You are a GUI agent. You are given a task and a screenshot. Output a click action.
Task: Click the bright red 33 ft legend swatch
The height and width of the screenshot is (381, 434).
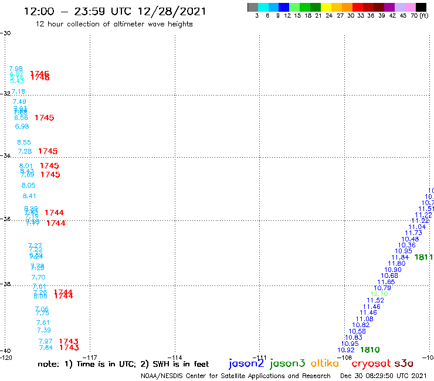pyautogui.click(x=358, y=7)
